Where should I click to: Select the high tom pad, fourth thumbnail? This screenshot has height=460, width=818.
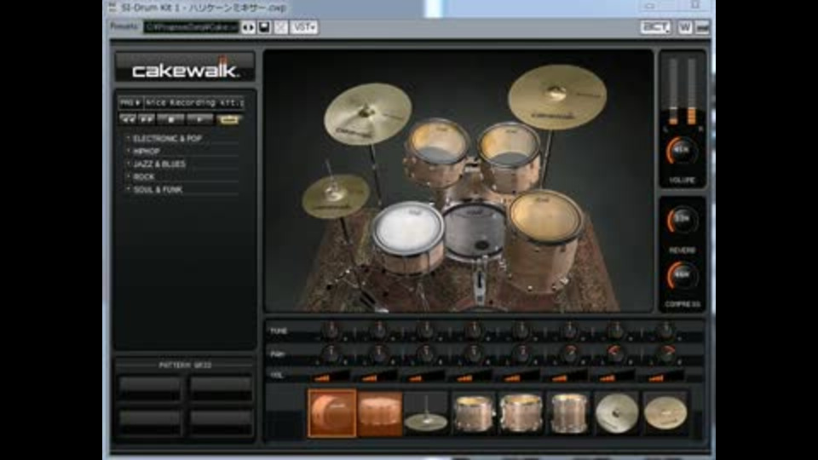(x=474, y=412)
